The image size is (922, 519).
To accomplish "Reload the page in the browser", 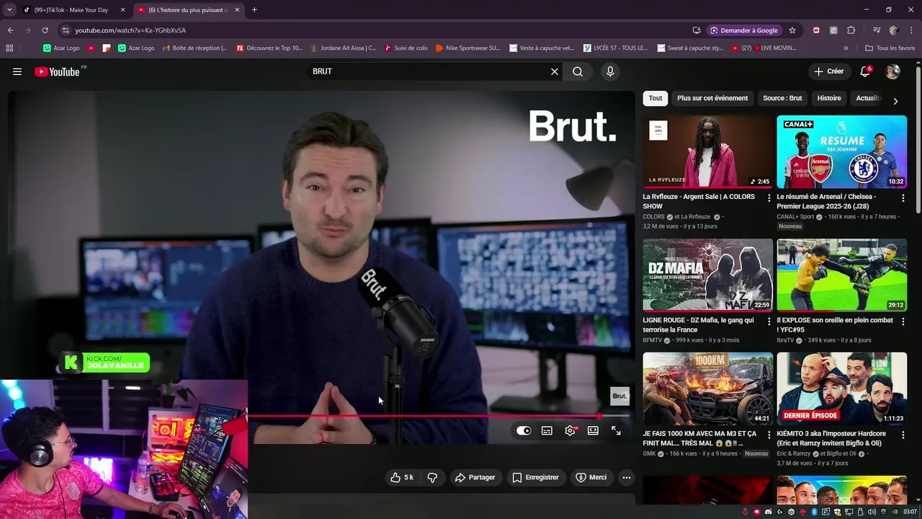I will coord(45,30).
